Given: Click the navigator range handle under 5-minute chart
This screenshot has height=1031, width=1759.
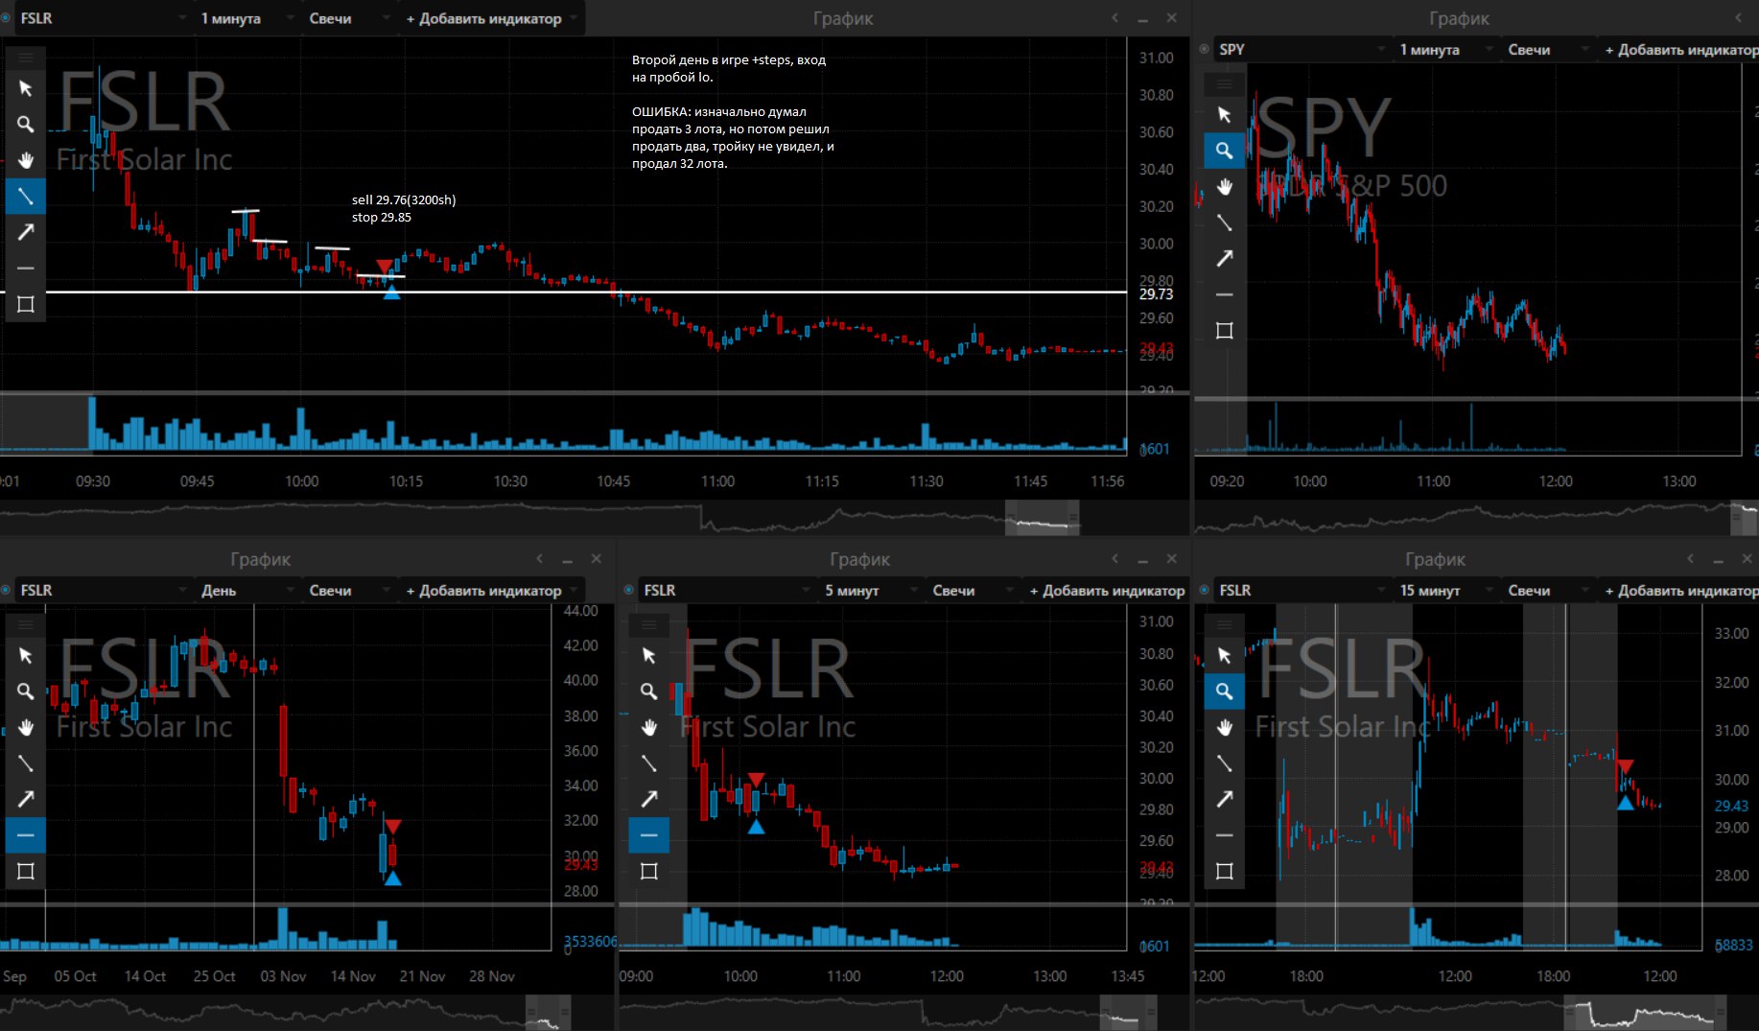Looking at the screenshot, I should point(1128,1013).
